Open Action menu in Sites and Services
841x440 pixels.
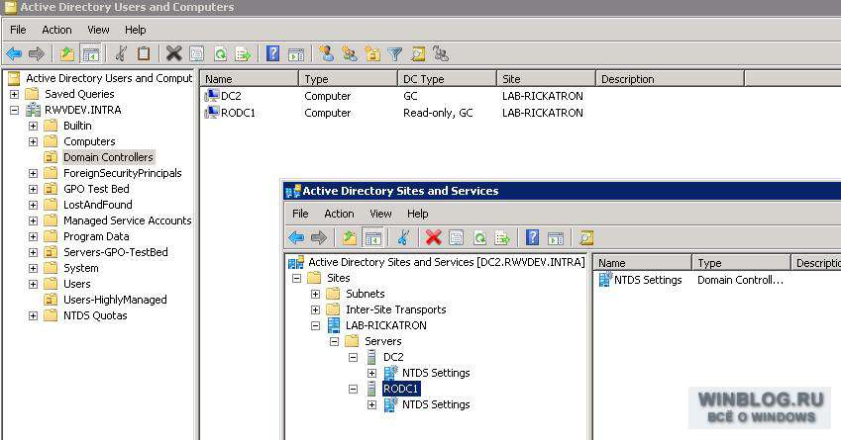(339, 214)
